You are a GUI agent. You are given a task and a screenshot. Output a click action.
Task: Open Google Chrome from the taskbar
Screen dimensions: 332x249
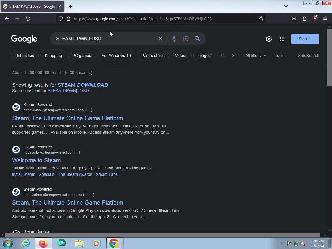pos(114,244)
